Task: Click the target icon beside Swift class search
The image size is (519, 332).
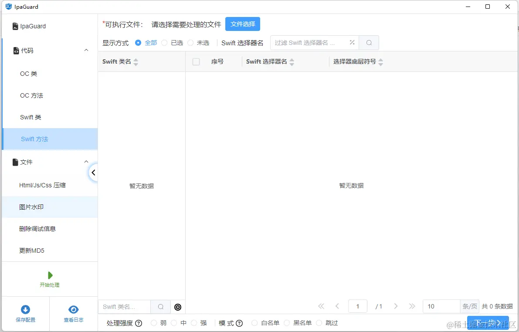Action: [178, 307]
